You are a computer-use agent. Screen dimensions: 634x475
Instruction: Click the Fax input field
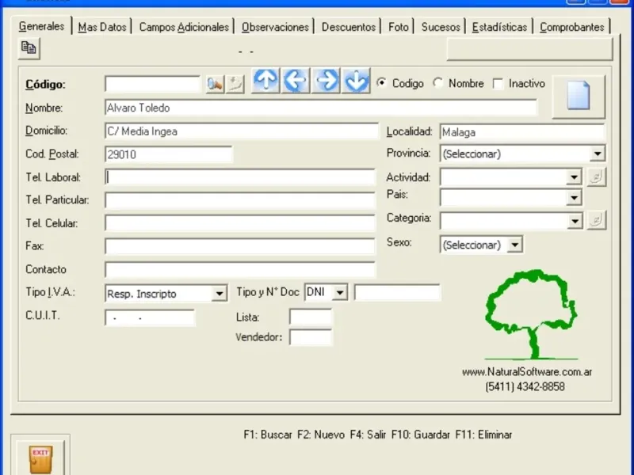[240, 246]
